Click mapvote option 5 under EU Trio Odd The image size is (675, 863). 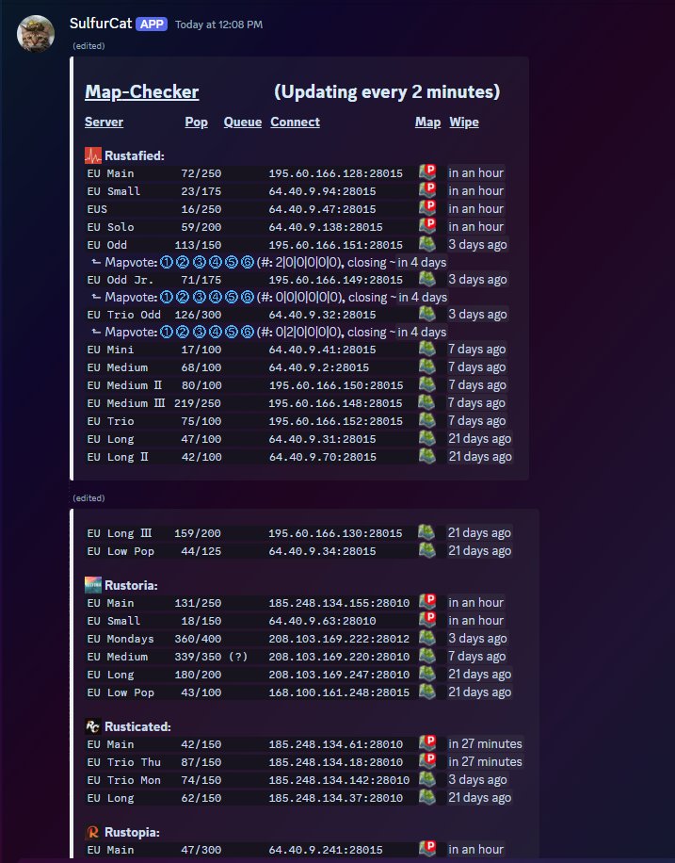tap(232, 332)
